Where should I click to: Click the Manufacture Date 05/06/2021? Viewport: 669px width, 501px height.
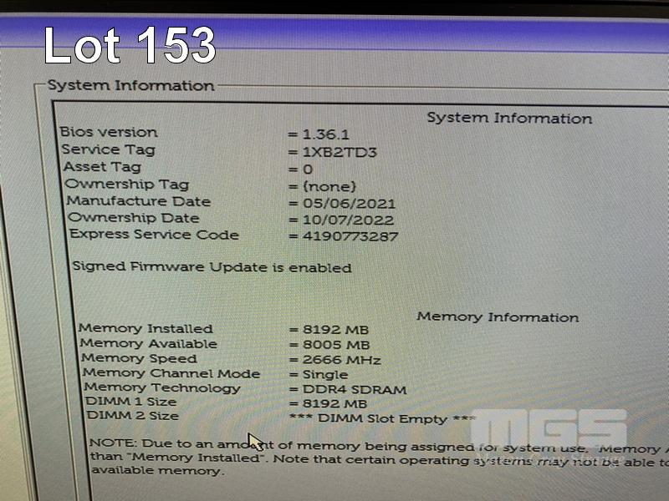349,203
